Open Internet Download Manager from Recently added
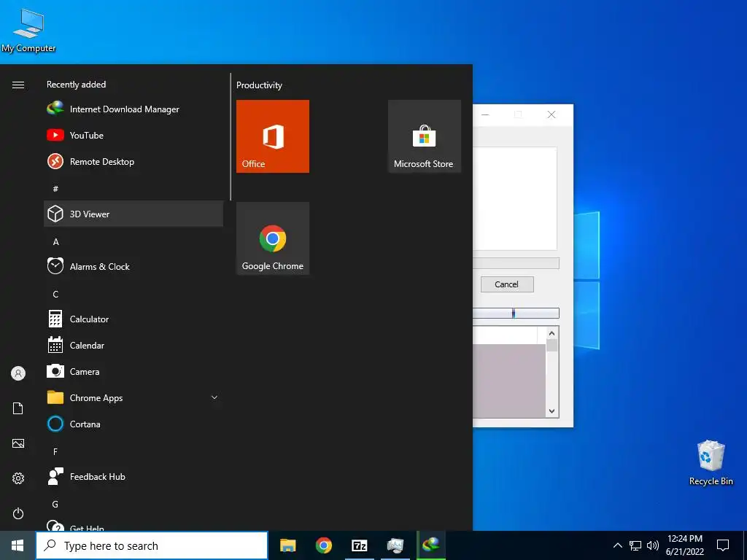Viewport: 747px width, 560px height. 133,109
